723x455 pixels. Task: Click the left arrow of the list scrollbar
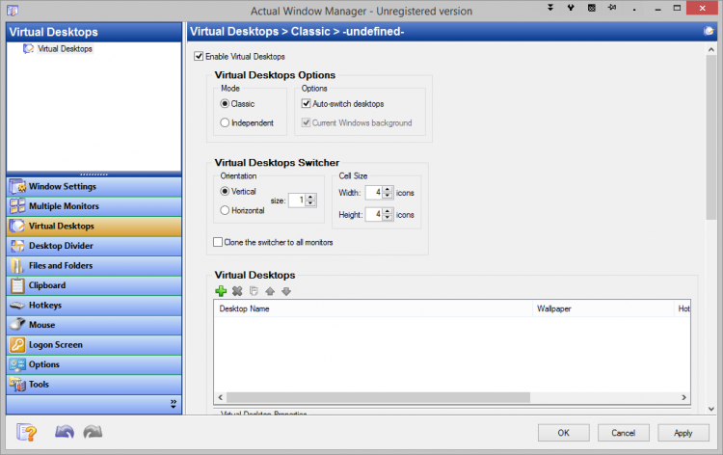221,397
